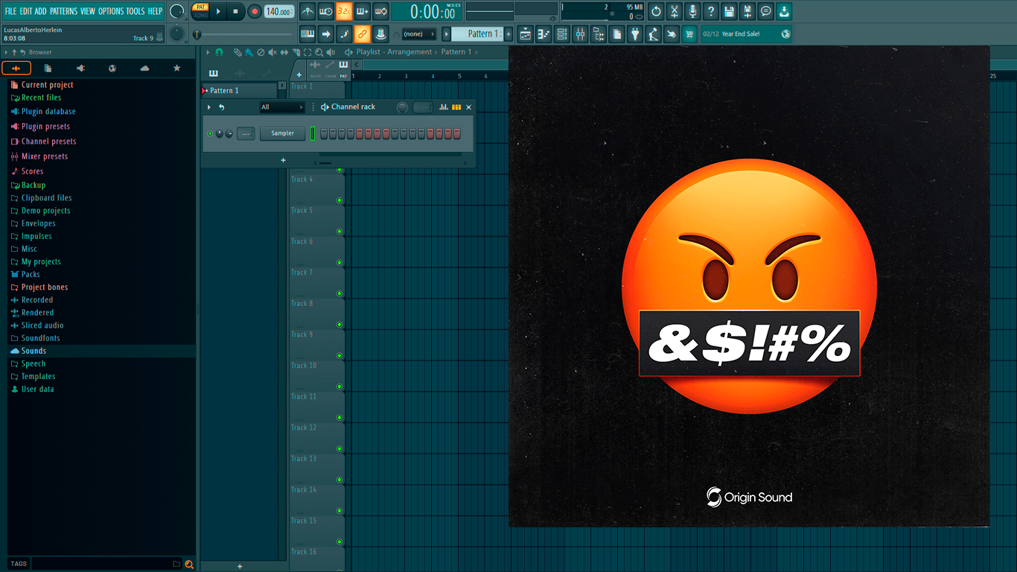The height and width of the screenshot is (572, 1017).
Task: Open the Piano roll view icon
Action: pos(543,34)
